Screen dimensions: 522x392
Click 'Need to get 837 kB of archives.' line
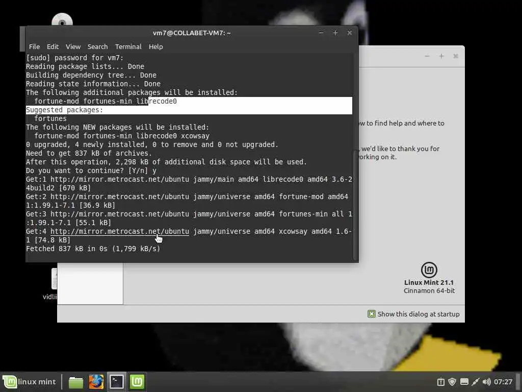[x=89, y=153]
